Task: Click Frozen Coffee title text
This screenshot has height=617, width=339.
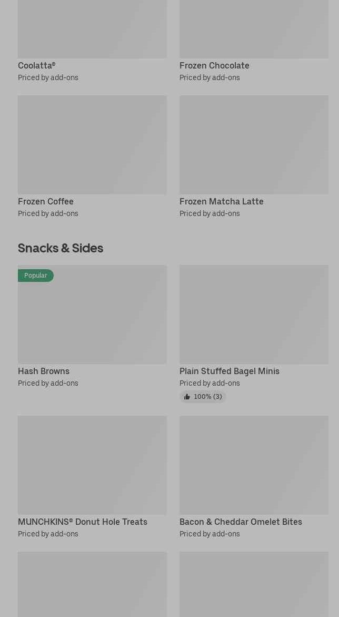Action: (46, 202)
